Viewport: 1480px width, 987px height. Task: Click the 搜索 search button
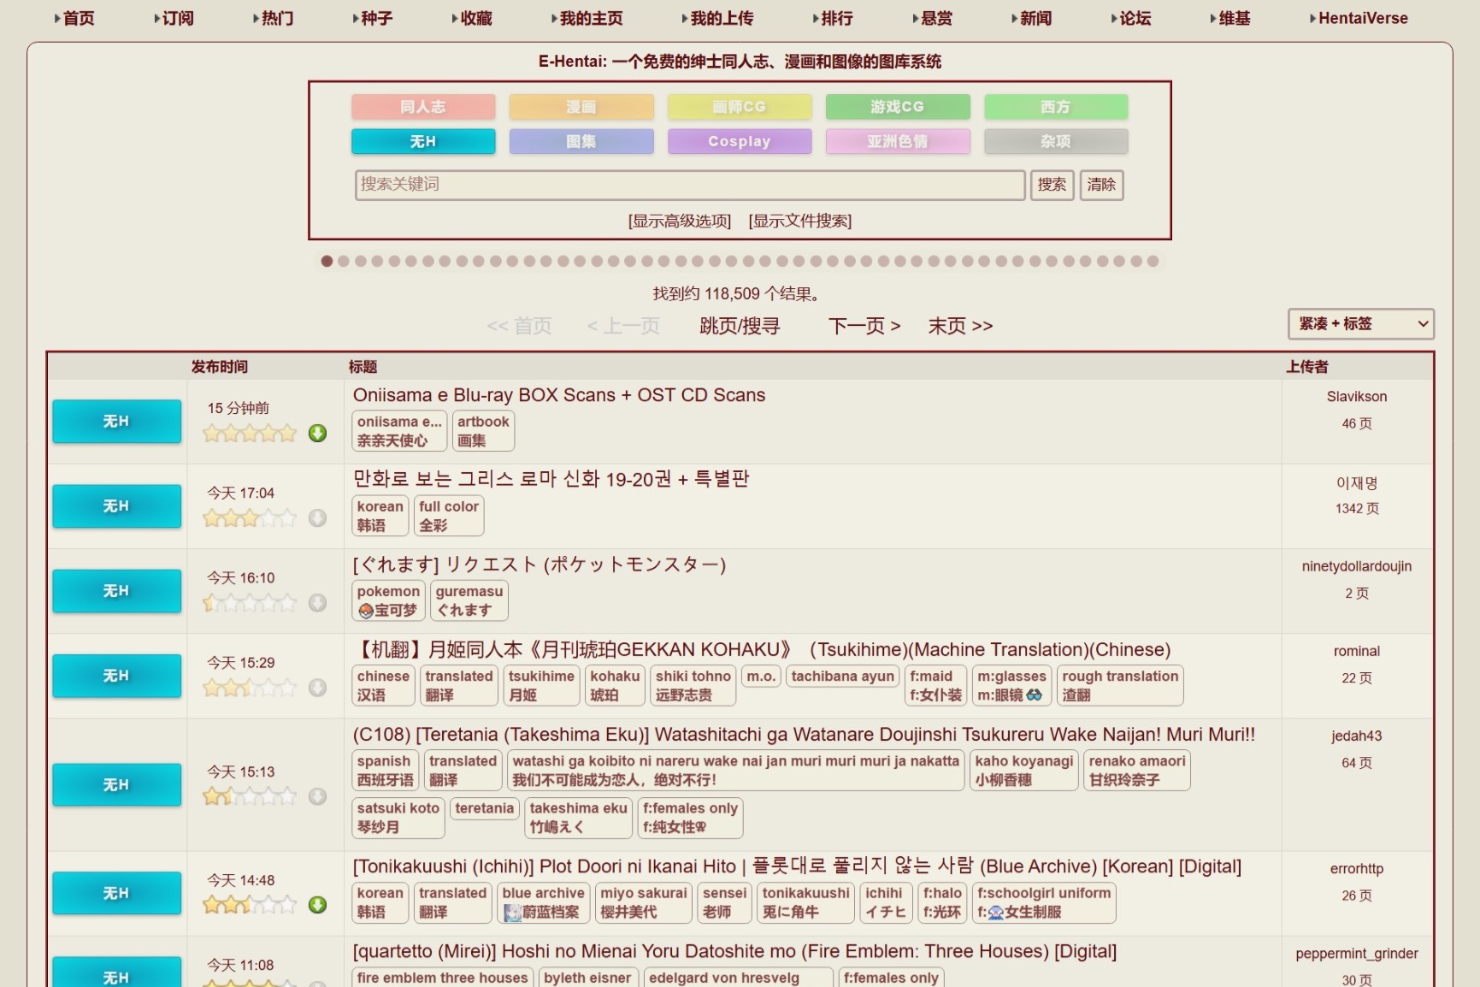tap(1052, 185)
